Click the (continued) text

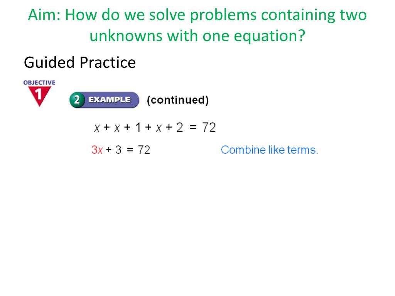[x=178, y=100]
